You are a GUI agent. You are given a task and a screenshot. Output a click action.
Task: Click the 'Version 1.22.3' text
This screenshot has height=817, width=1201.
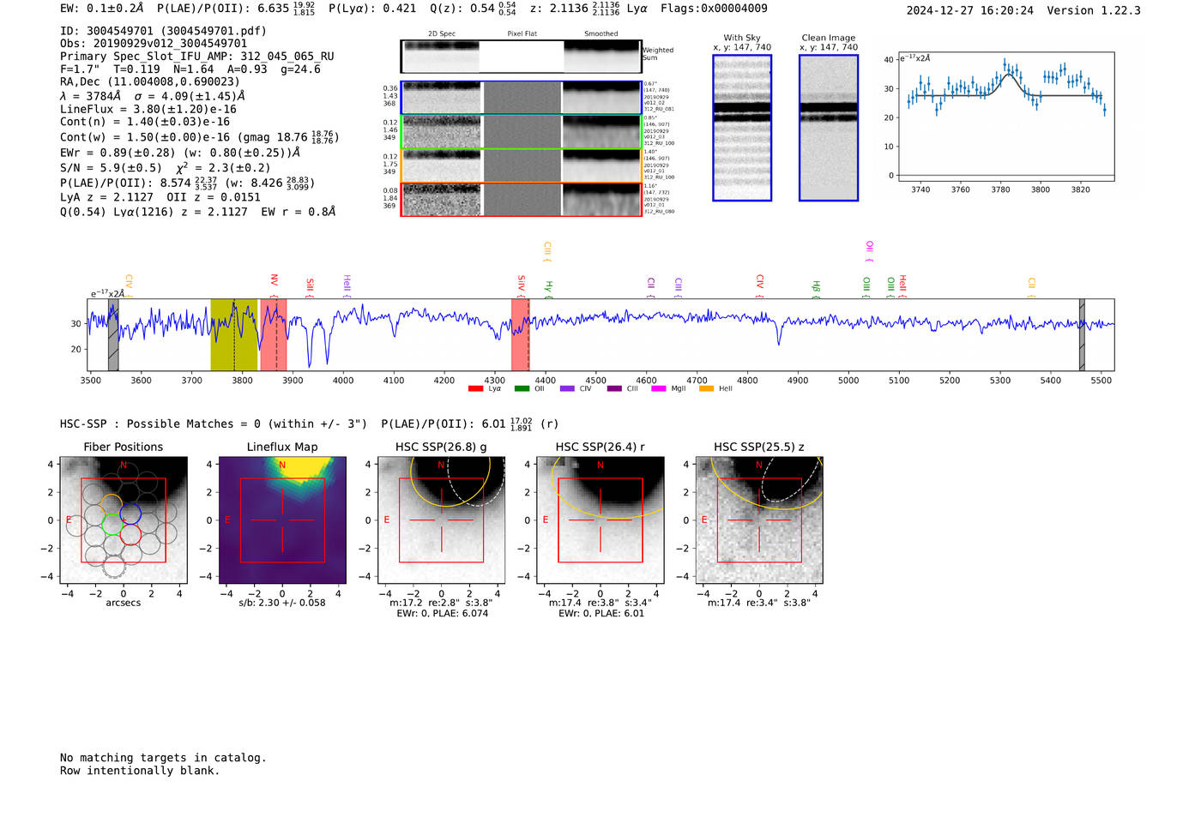pos(1094,10)
